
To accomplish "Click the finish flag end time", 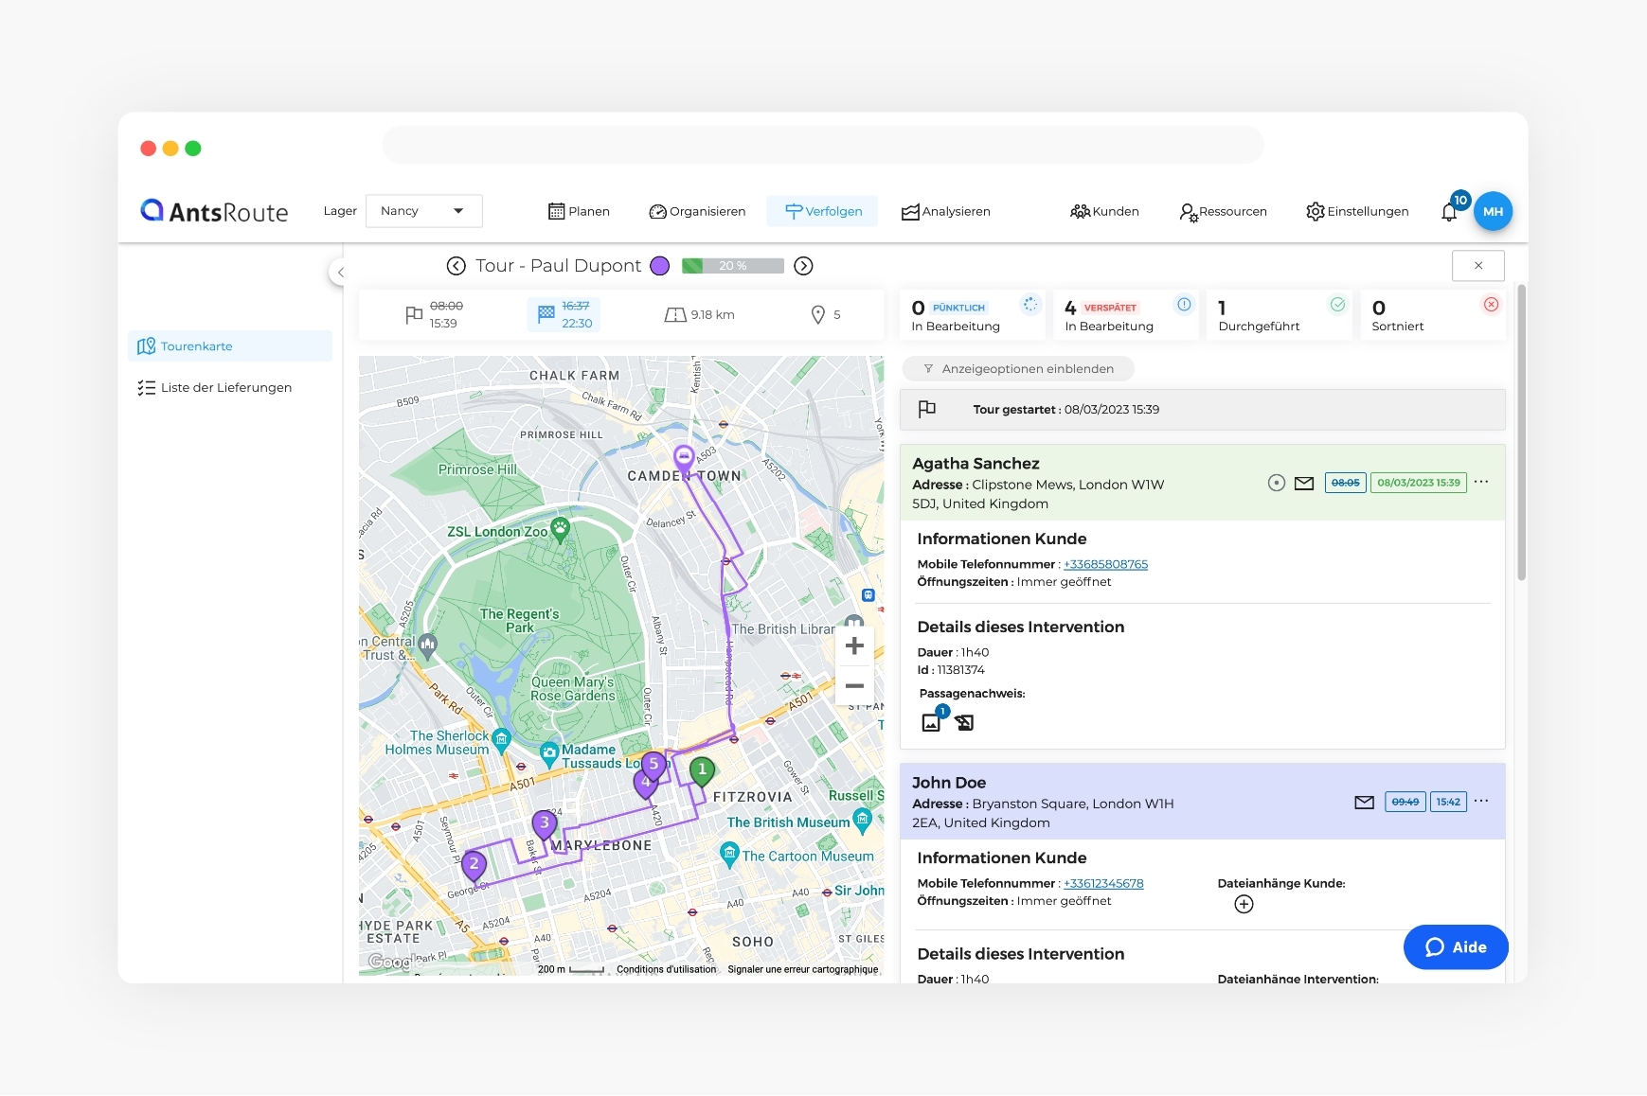I will pyautogui.click(x=564, y=314).
